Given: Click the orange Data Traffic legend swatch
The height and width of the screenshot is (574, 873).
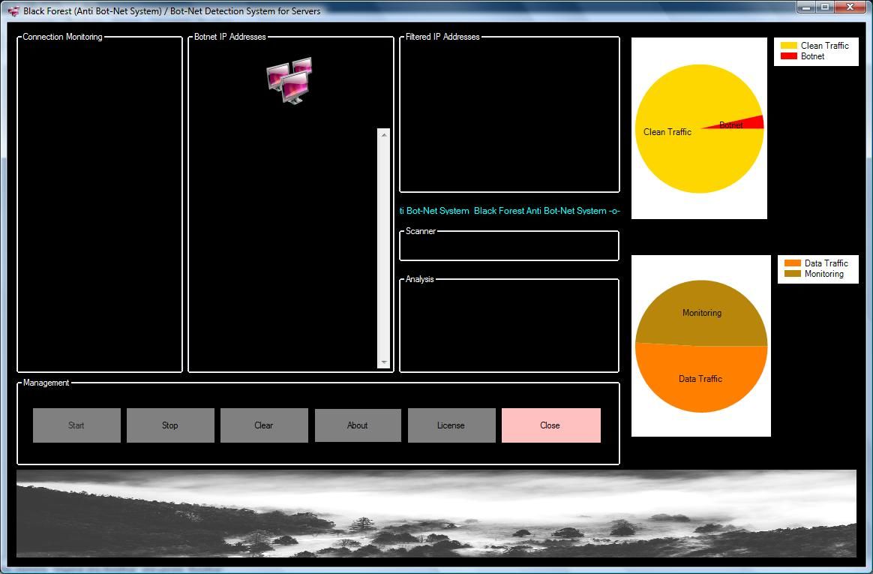Looking at the screenshot, I should (792, 263).
